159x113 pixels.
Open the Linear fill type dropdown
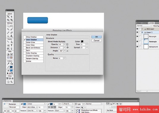pyautogui.click(x=36, y=104)
